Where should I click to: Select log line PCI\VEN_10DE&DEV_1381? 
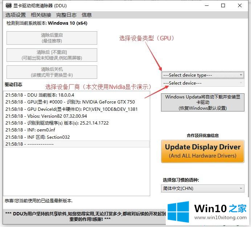pyautogui.click(x=77, y=109)
